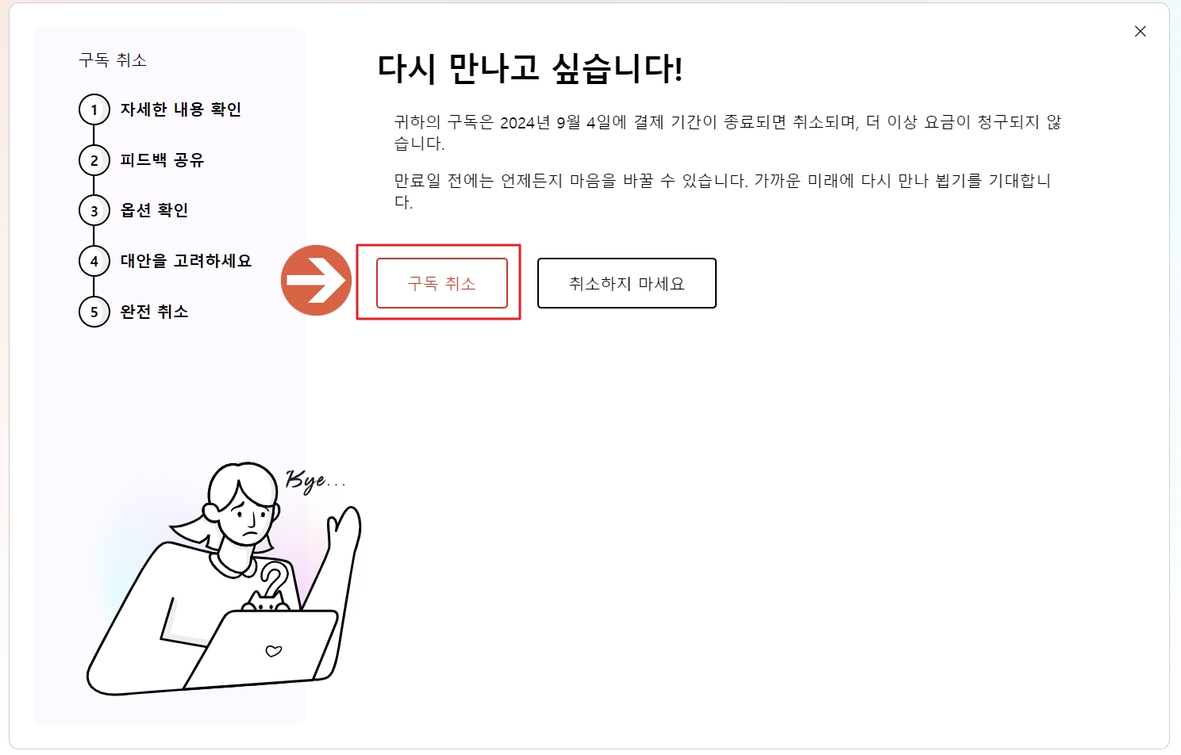Go to the 옵션 확인 step
Image resolution: width=1181 pixels, height=755 pixels.
point(154,210)
